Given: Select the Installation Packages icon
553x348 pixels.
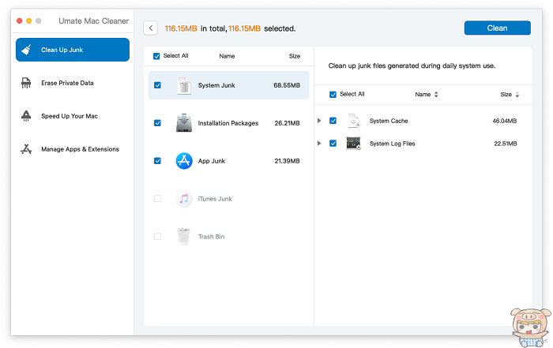Looking at the screenshot, I should [x=184, y=123].
